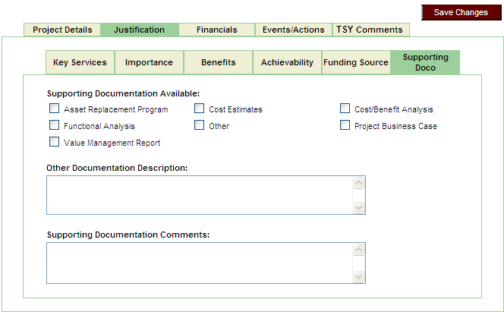Tick the Cost Estimates checkbox
Viewport: 504px width, 312px height.
[x=199, y=109]
